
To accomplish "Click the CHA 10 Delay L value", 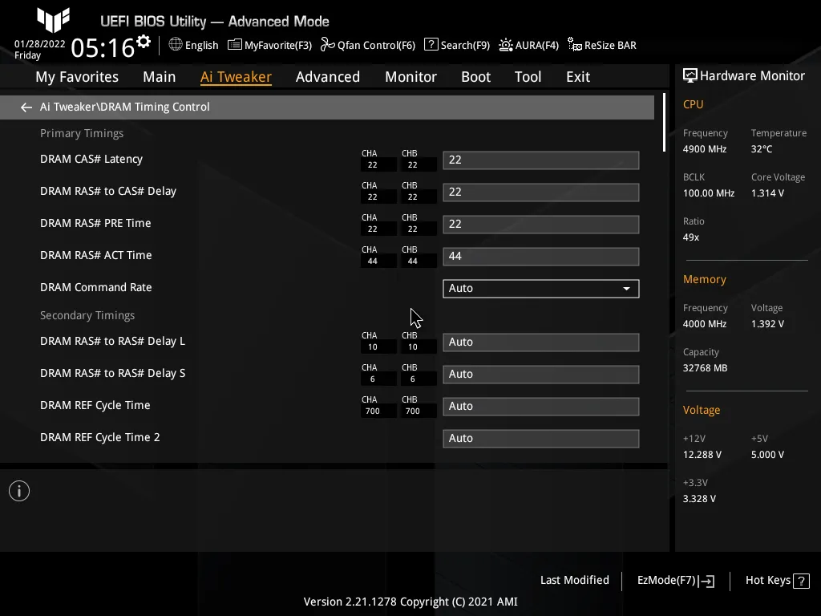I will tap(372, 347).
